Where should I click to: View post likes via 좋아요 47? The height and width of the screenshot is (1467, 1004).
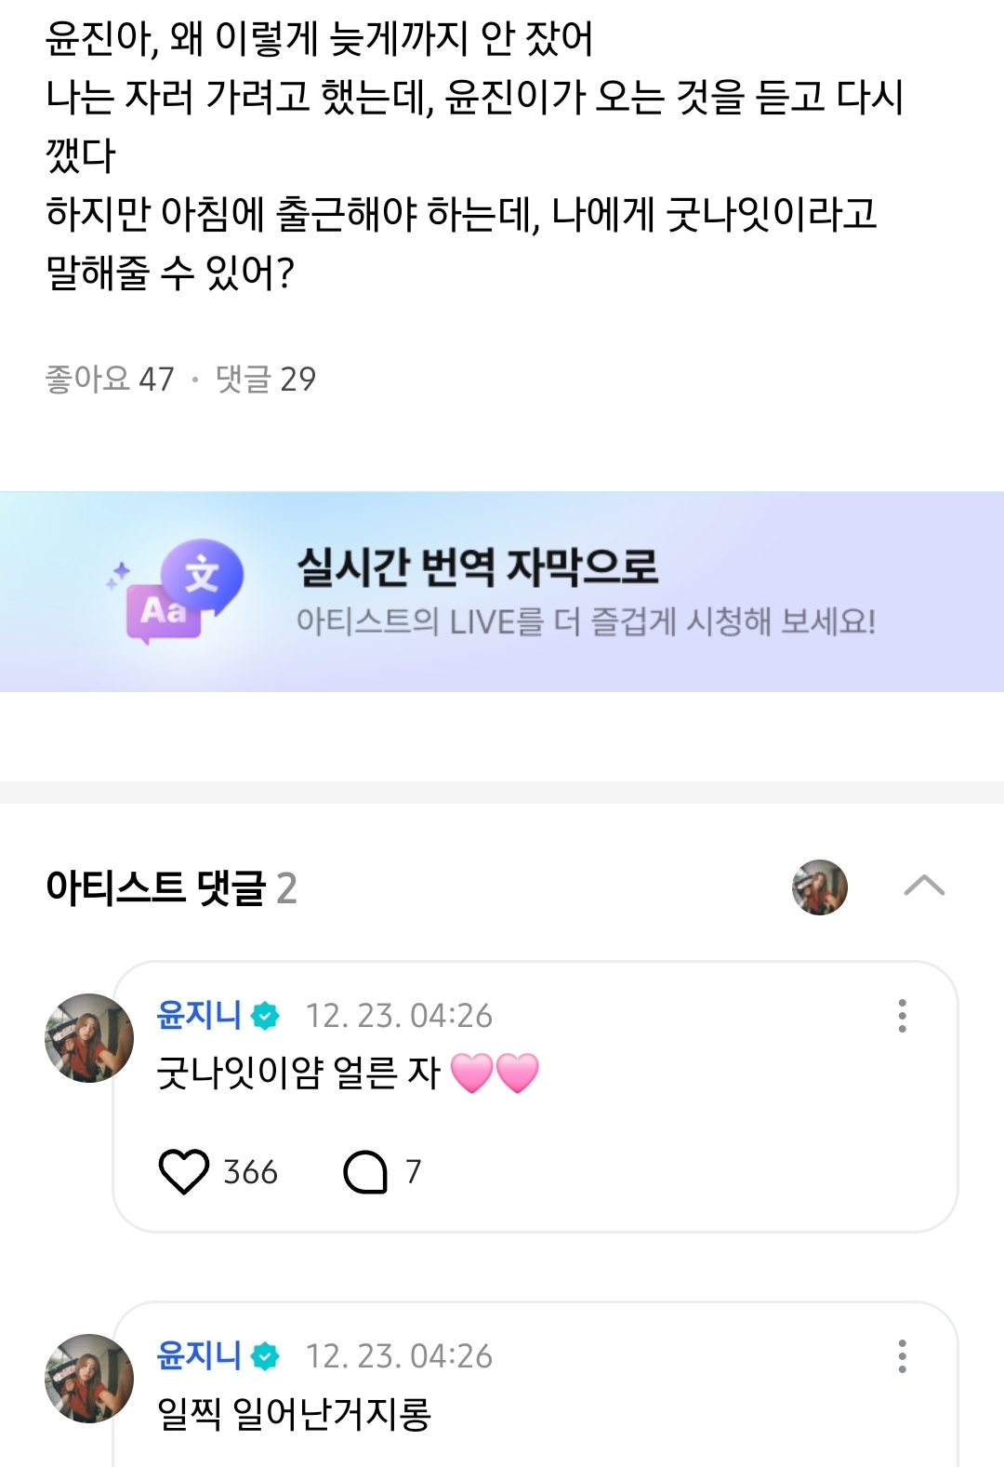click(x=110, y=379)
